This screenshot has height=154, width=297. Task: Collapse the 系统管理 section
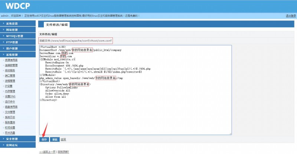(x=17, y=55)
